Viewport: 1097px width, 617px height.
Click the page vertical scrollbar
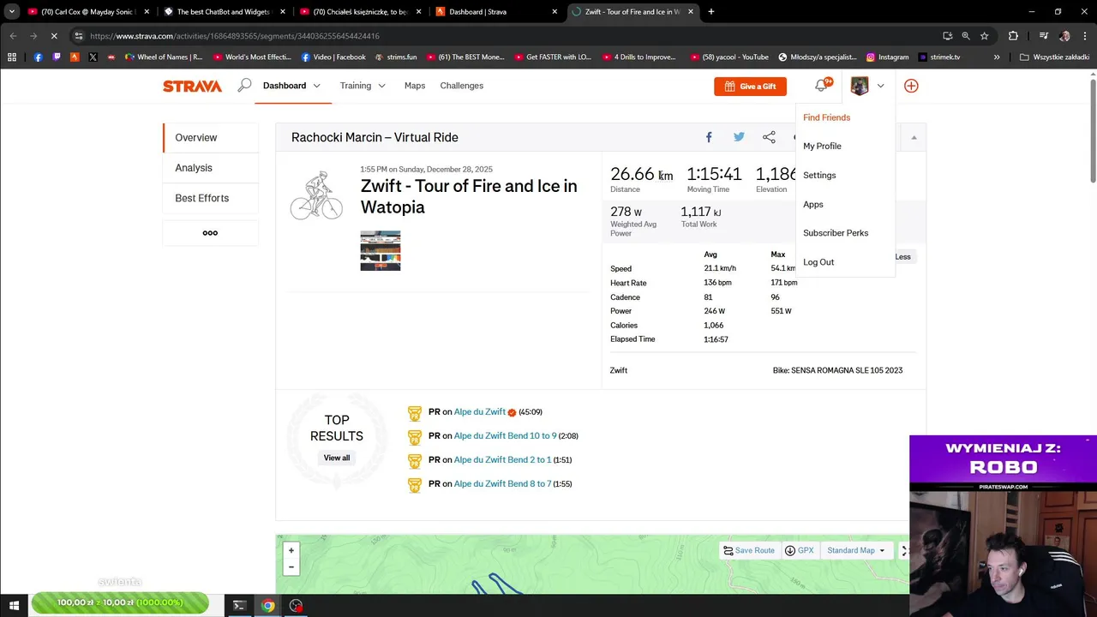coord(1093,129)
